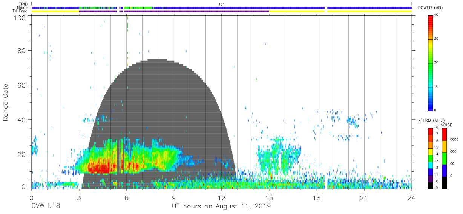Image resolution: width=463 pixels, height=214 pixels.
Task: Click the 100 tick on Range Gate axis
Action: [x=19, y=18]
